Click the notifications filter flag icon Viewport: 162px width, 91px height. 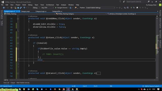point(120,2)
